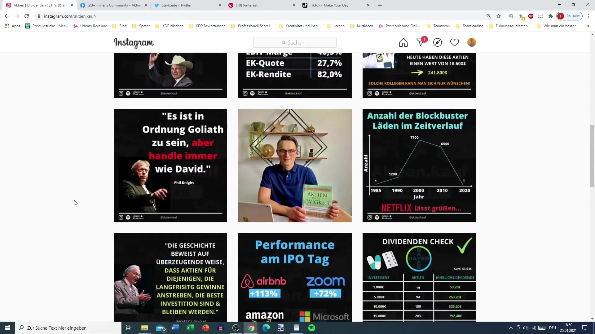Open the taskbar Mail app icon
This screenshot has height=334, width=595.
[161, 328]
